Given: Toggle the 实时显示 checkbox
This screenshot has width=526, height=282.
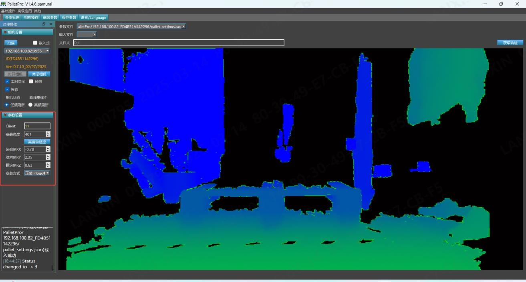Looking at the screenshot, I should (x=7, y=81).
